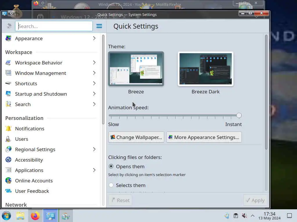The image size is (297, 222).
Task: Click the show desktop icon at taskbar end
Action: tap(289, 216)
